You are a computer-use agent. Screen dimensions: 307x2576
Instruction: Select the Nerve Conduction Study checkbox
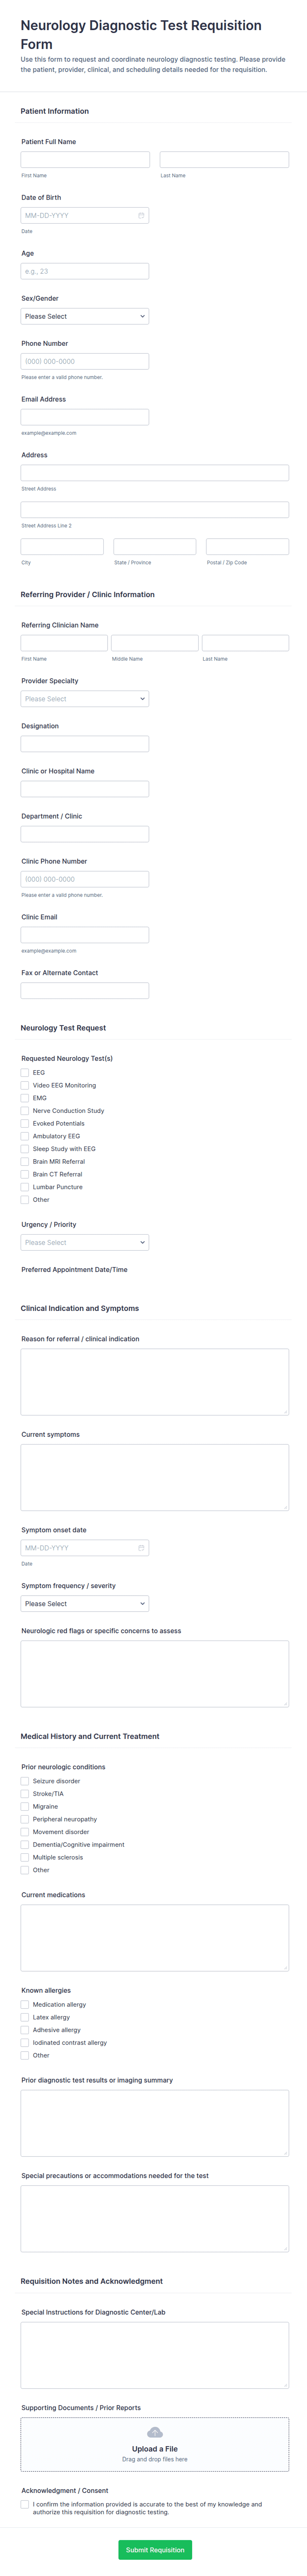25,1110
